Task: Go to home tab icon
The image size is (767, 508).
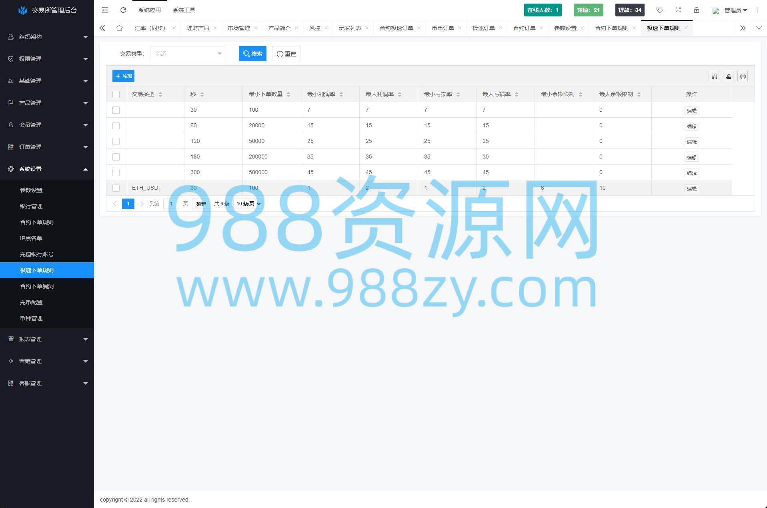Action: pyautogui.click(x=119, y=28)
